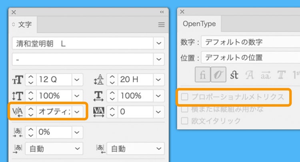Select the OpenType tab
This screenshot has width=300, height=162.
click(x=199, y=24)
